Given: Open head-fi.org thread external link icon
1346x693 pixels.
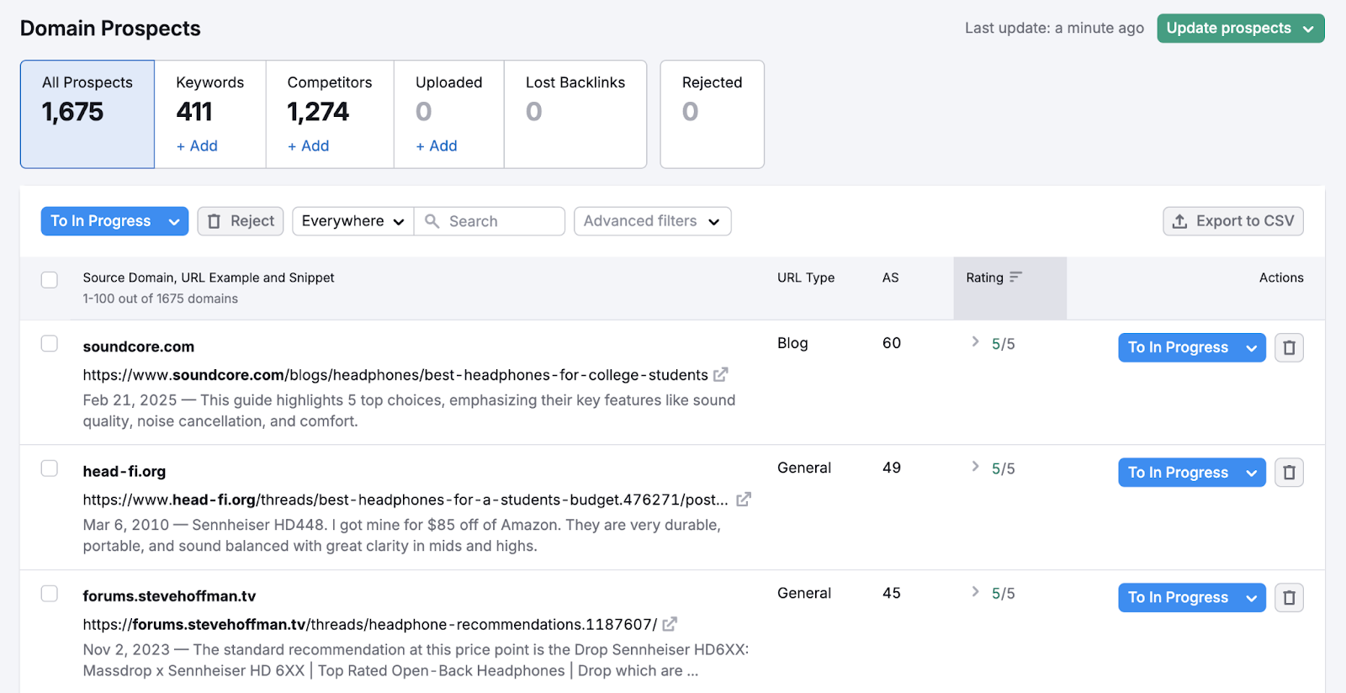Looking at the screenshot, I should (x=744, y=500).
